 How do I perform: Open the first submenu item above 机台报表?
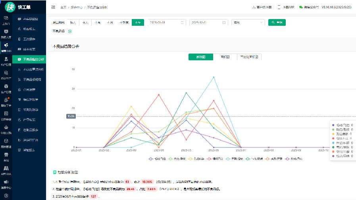29,19
